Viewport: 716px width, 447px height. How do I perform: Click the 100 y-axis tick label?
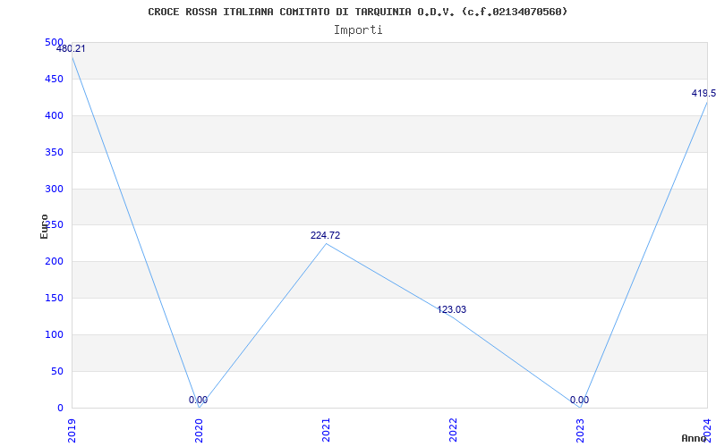click(x=54, y=334)
